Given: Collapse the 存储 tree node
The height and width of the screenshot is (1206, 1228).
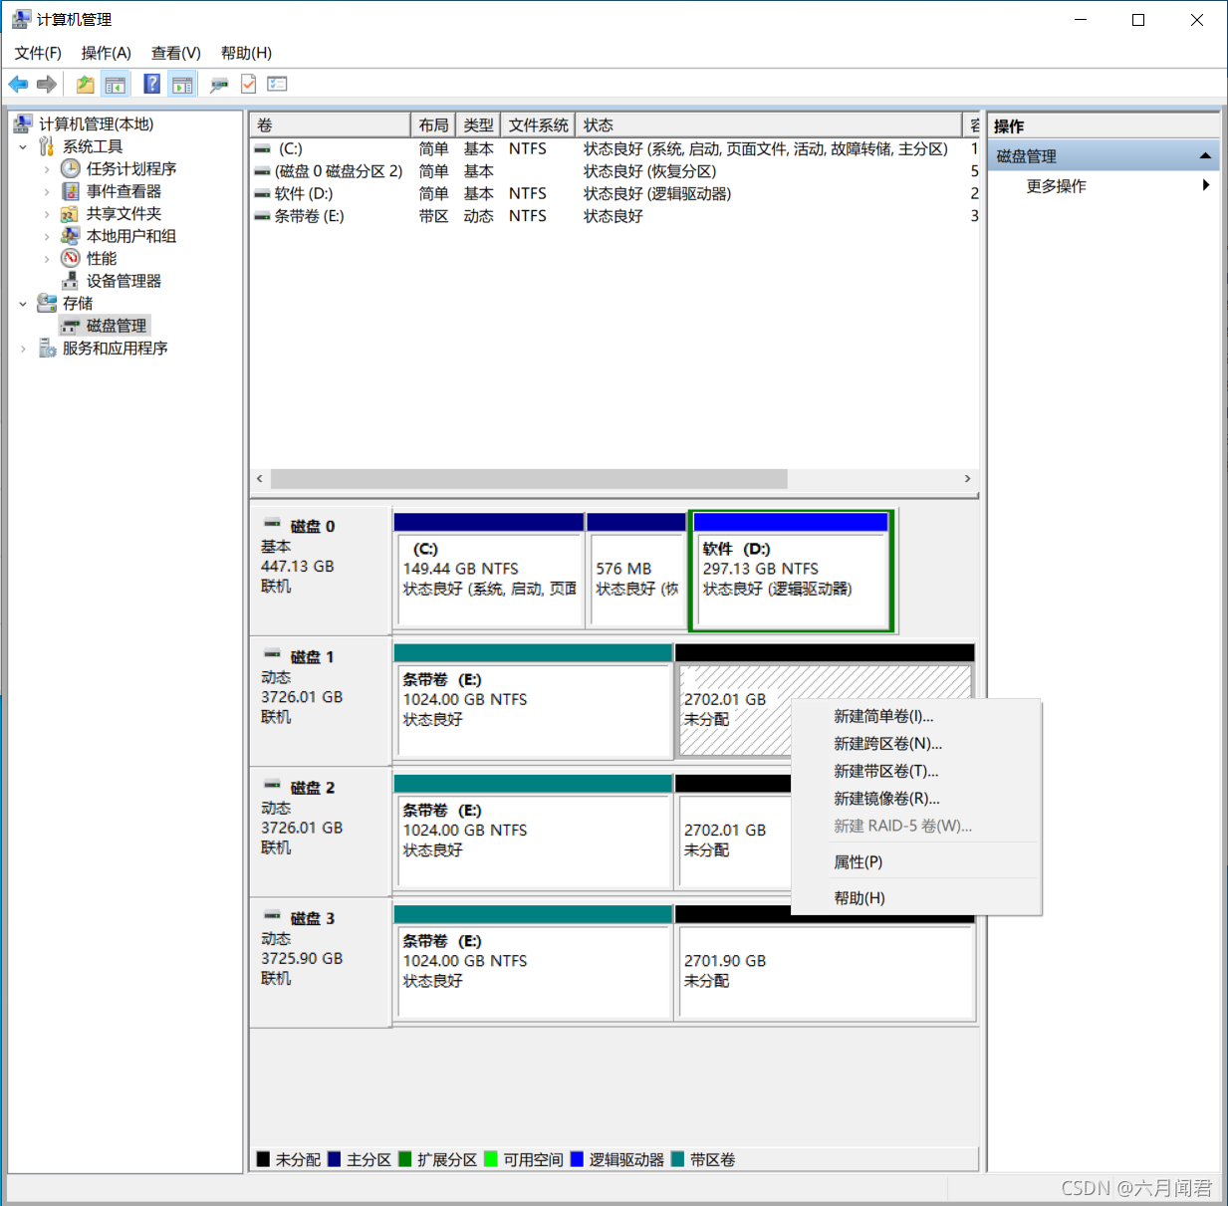Looking at the screenshot, I should click(x=23, y=303).
